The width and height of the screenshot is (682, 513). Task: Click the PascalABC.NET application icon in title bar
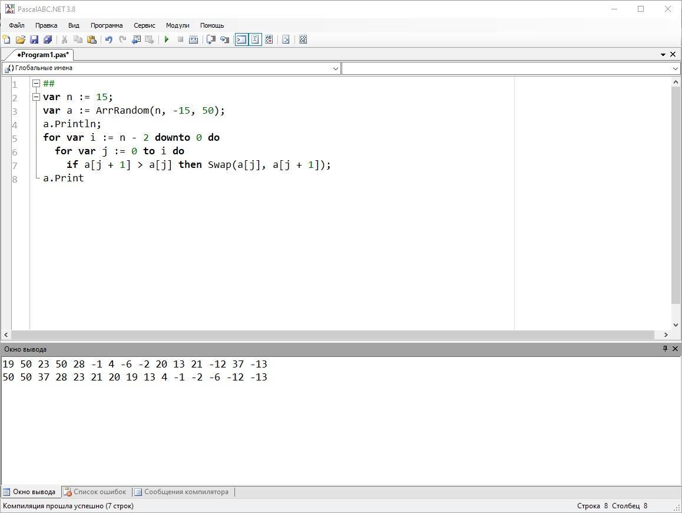(x=9, y=9)
